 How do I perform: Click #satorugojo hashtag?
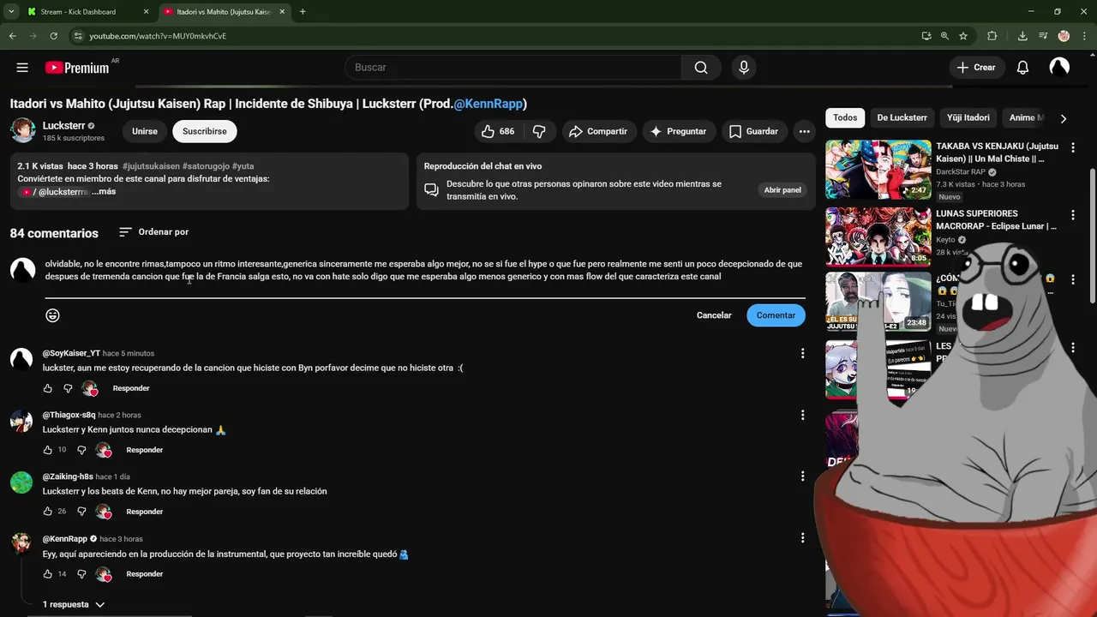[x=205, y=166]
